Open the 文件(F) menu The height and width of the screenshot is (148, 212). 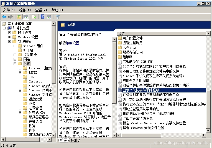9,10
